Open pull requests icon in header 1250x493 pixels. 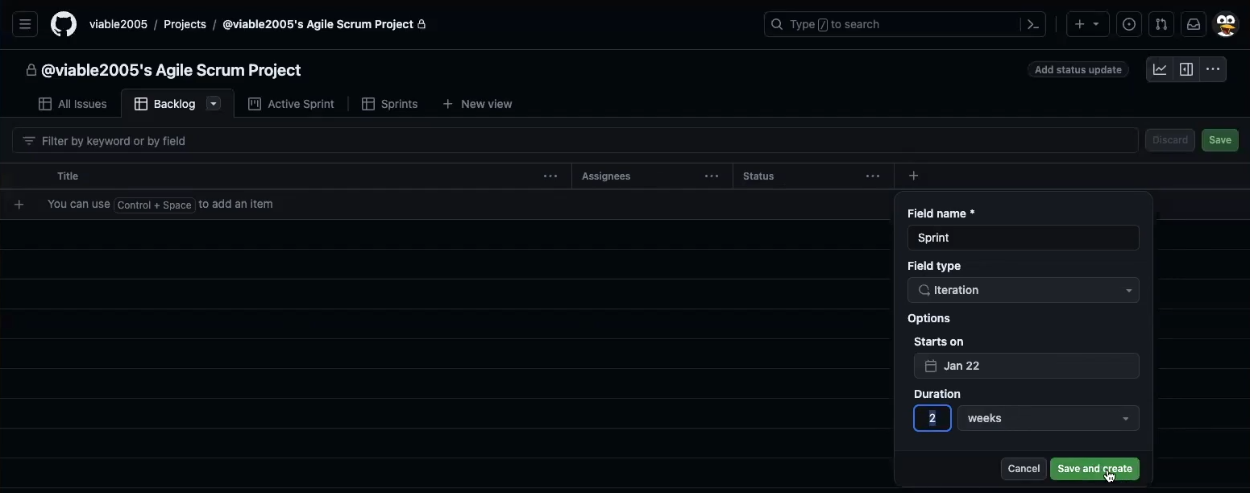point(1161,24)
